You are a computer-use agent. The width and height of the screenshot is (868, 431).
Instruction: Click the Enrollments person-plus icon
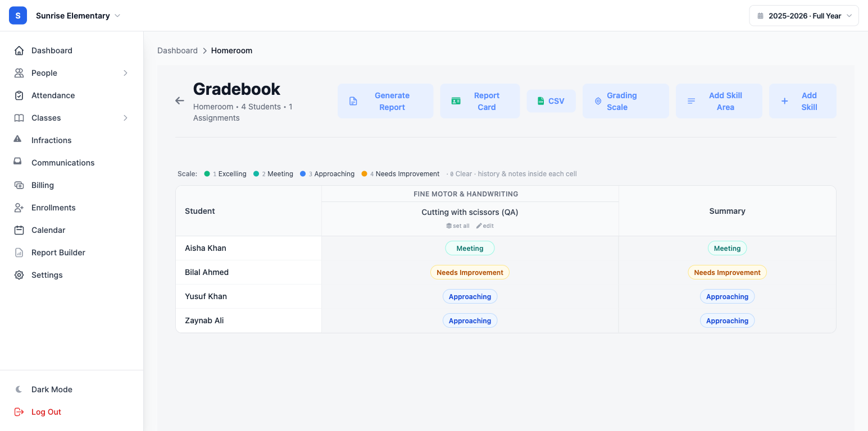tap(19, 208)
